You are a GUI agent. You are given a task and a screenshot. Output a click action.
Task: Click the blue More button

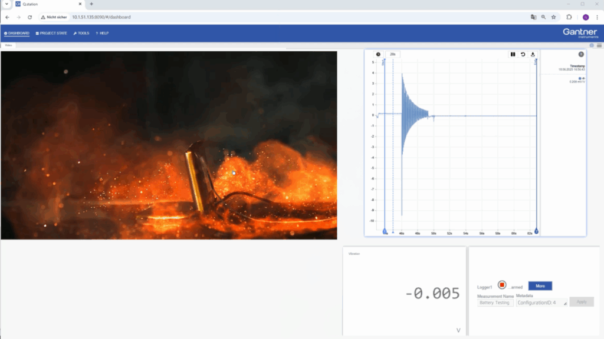tap(540, 286)
